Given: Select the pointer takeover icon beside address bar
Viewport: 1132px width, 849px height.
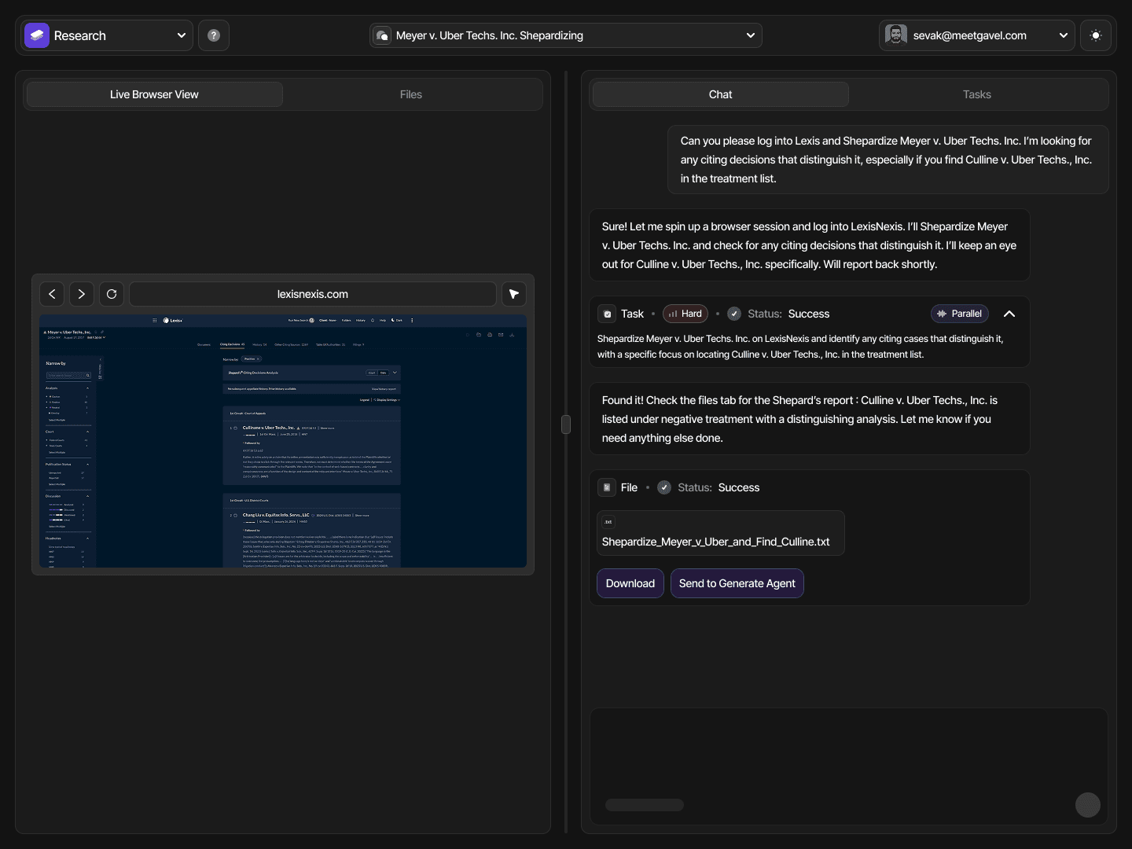Looking at the screenshot, I should click(514, 294).
